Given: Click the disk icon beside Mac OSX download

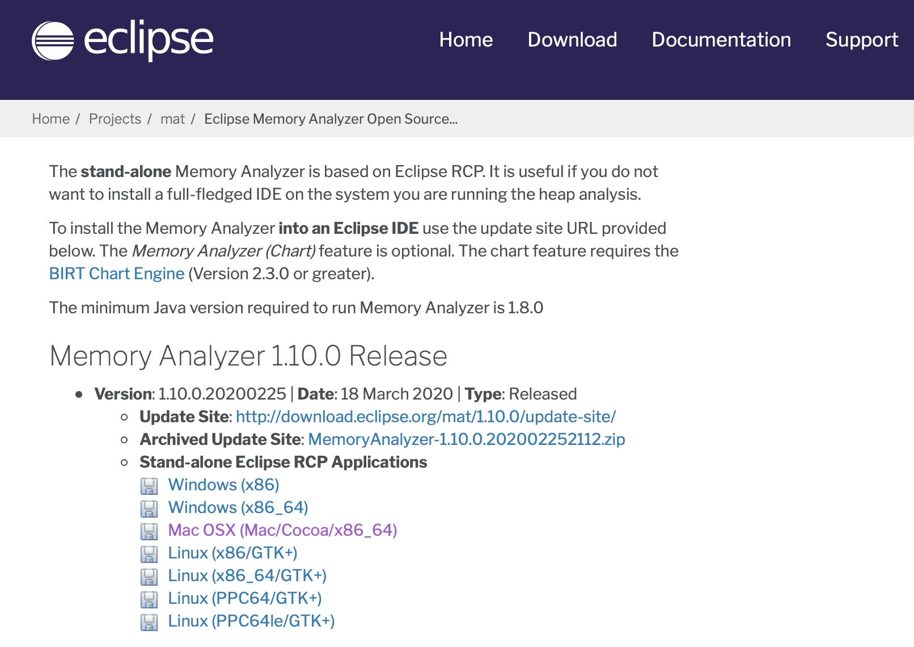Looking at the screenshot, I should point(149,531).
